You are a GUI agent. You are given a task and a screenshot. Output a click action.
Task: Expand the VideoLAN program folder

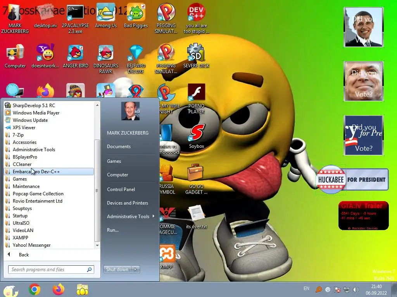point(49,230)
